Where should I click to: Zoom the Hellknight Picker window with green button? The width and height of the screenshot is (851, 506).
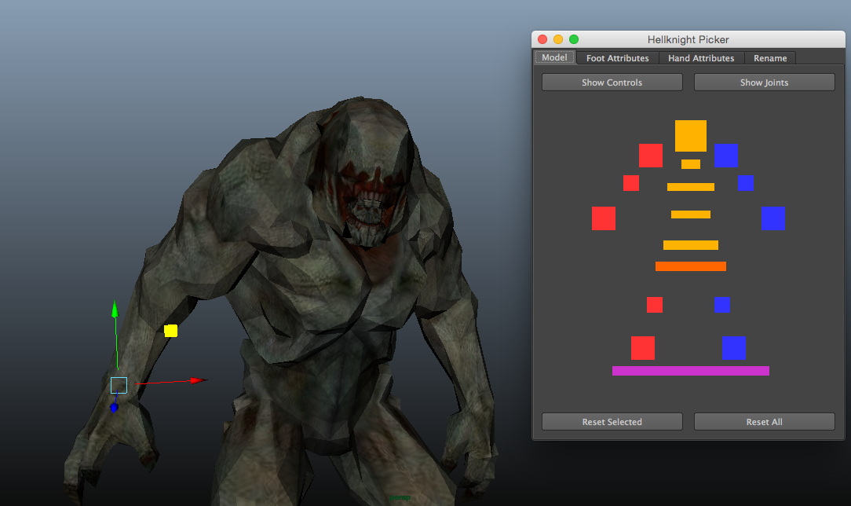click(574, 39)
